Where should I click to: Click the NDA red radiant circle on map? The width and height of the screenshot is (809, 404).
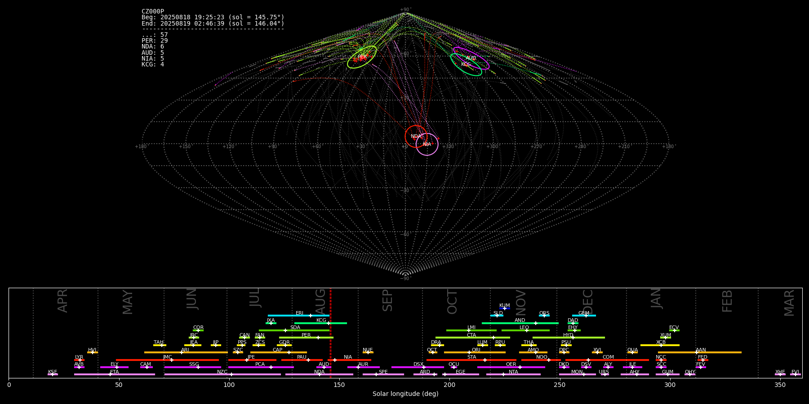pos(416,136)
